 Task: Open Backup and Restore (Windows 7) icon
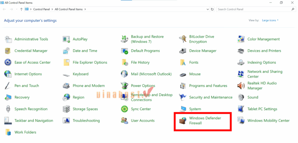pyautogui.click(x=124, y=39)
